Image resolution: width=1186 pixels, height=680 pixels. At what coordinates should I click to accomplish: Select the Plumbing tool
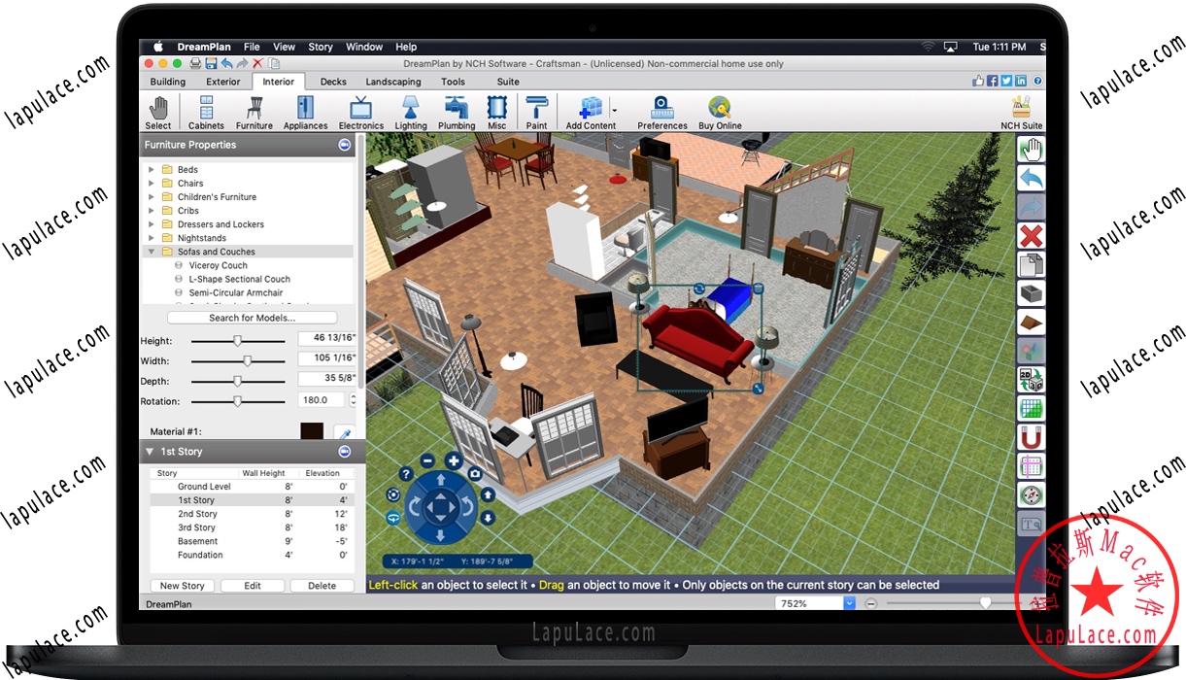coord(457,113)
